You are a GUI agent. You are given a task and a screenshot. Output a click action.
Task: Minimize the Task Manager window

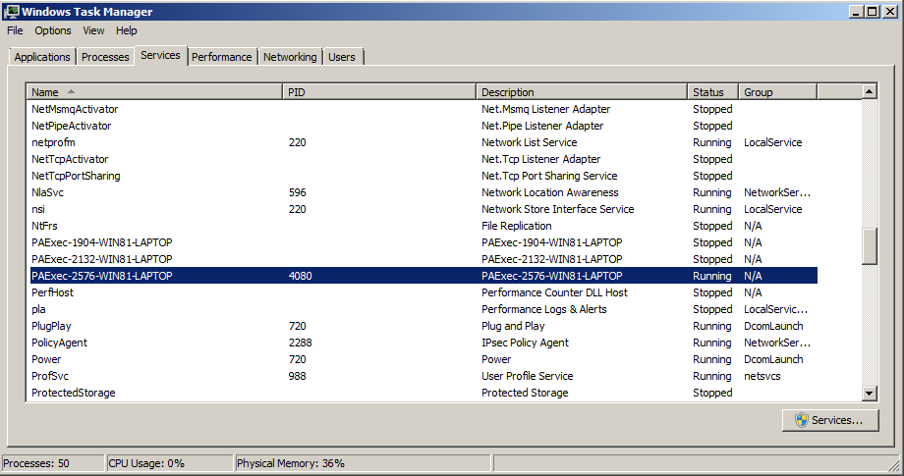856,12
